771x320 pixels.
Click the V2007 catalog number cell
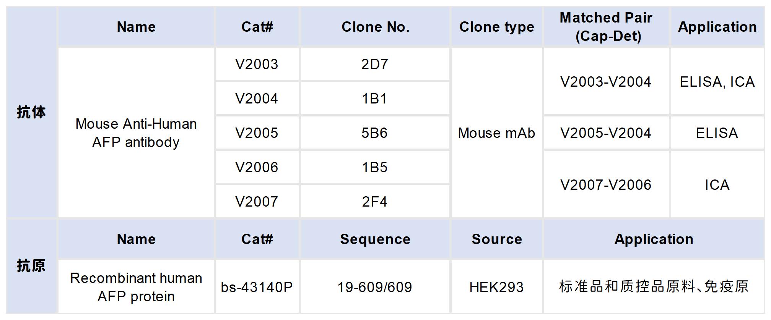tap(257, 202)
